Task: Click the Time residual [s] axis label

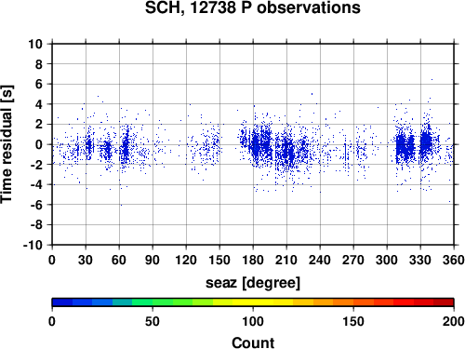Action: pos(7,144)
